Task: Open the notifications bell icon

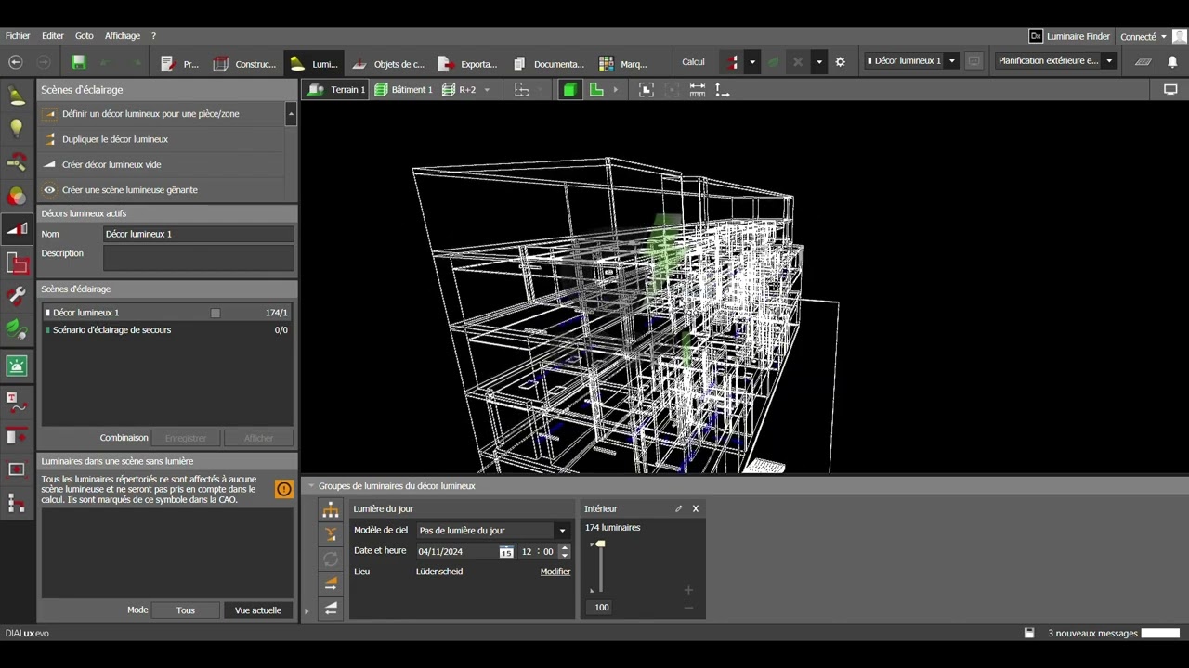Action: pyautogui.click(x=1172, y=62)
